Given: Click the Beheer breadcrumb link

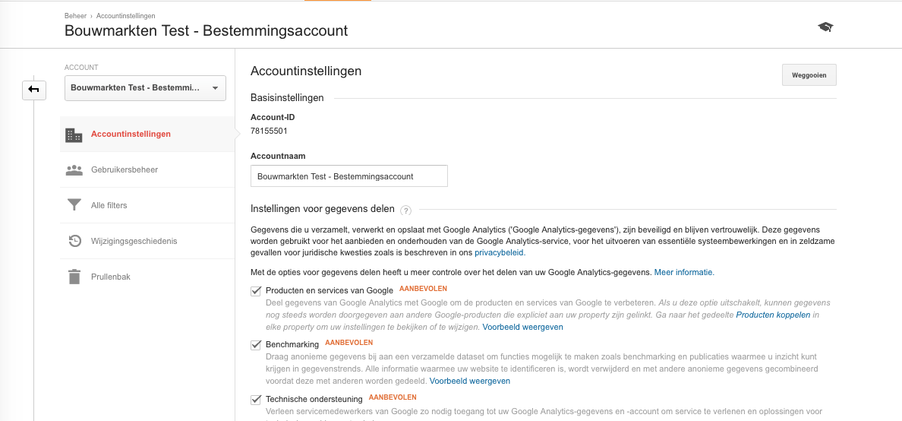Looking at the screenshot, I should [75, 15].
